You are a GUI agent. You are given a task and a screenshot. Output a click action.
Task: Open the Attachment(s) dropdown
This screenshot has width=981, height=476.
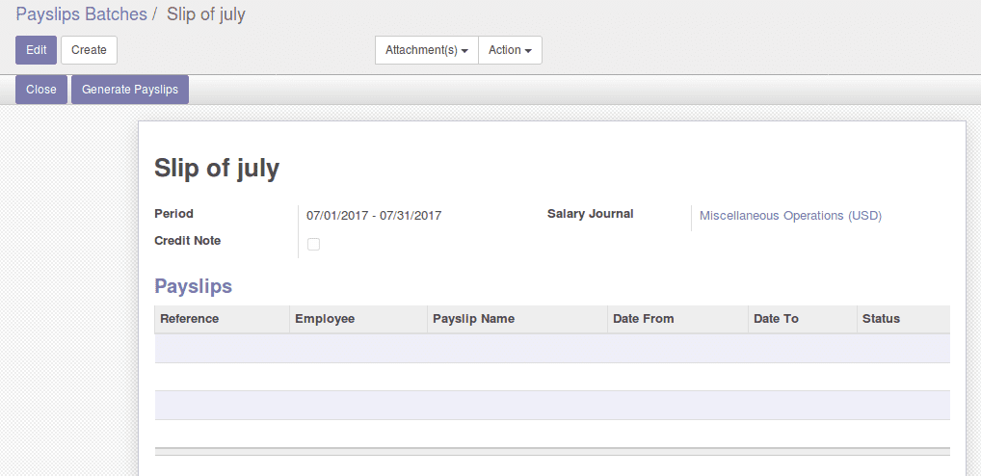click(x=427, y=50)
